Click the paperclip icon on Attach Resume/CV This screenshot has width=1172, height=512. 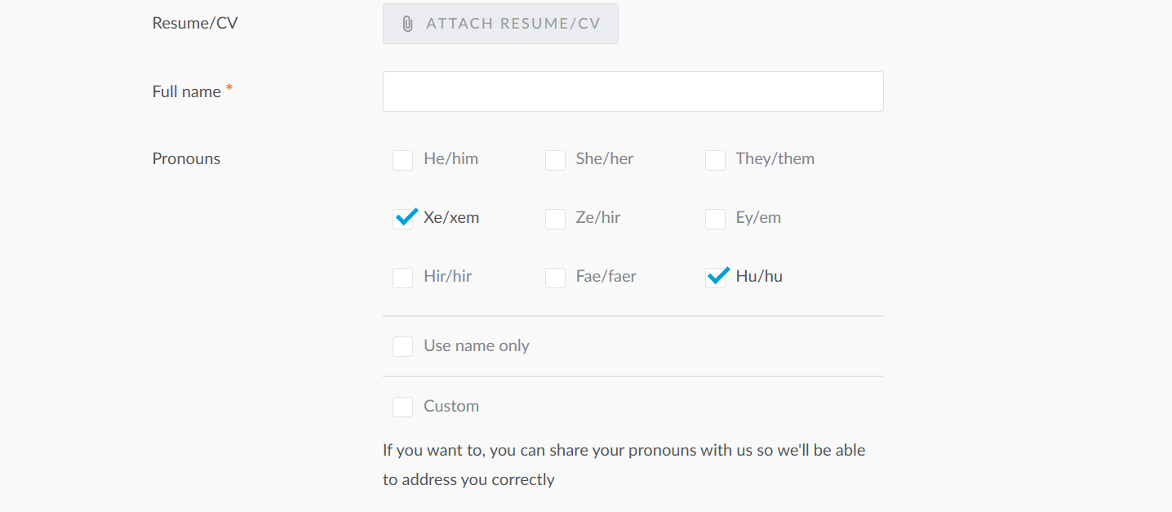(406, 23)
